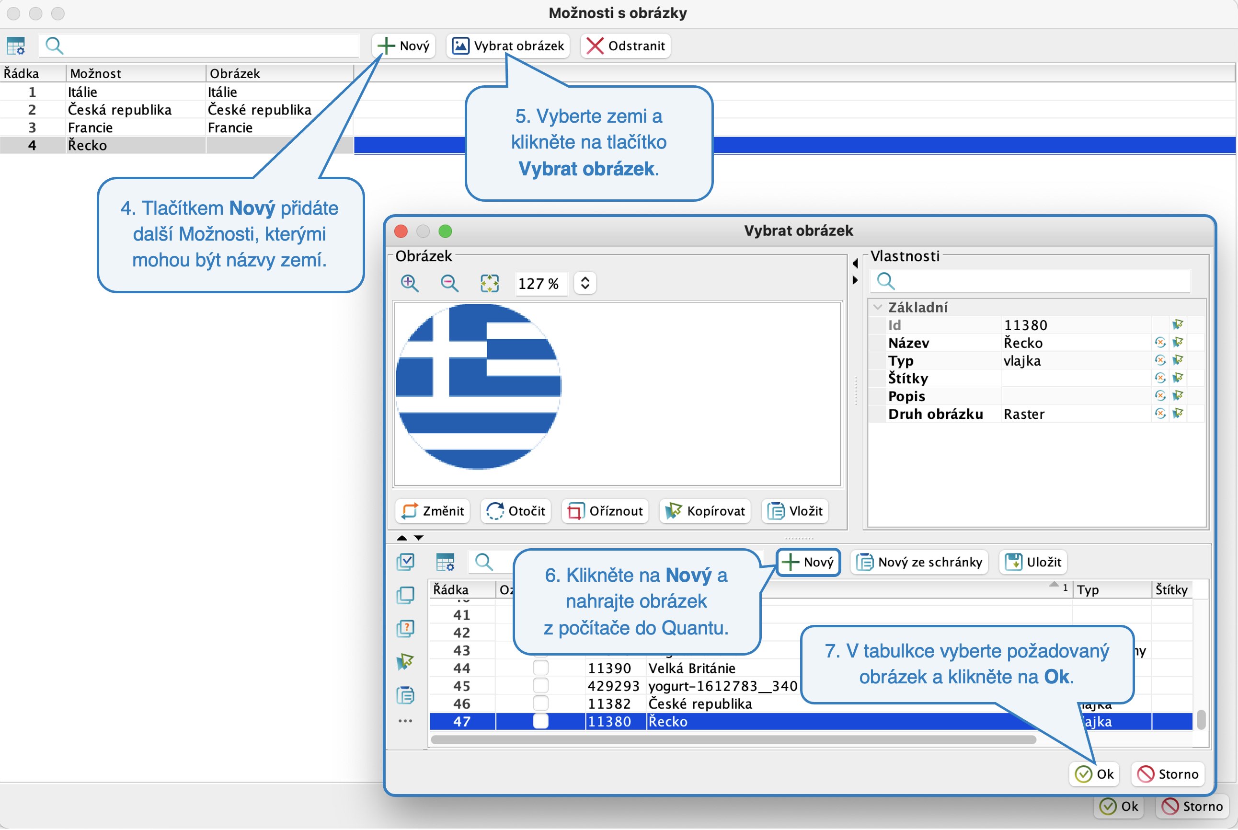The image size is (1238, 830).
Task: Copy the Název property value
Action: coord(1178,343)
